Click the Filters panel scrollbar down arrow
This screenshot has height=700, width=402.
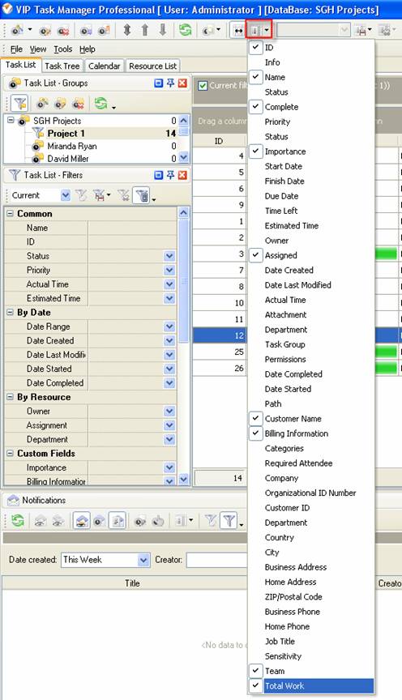click(183, 480)
